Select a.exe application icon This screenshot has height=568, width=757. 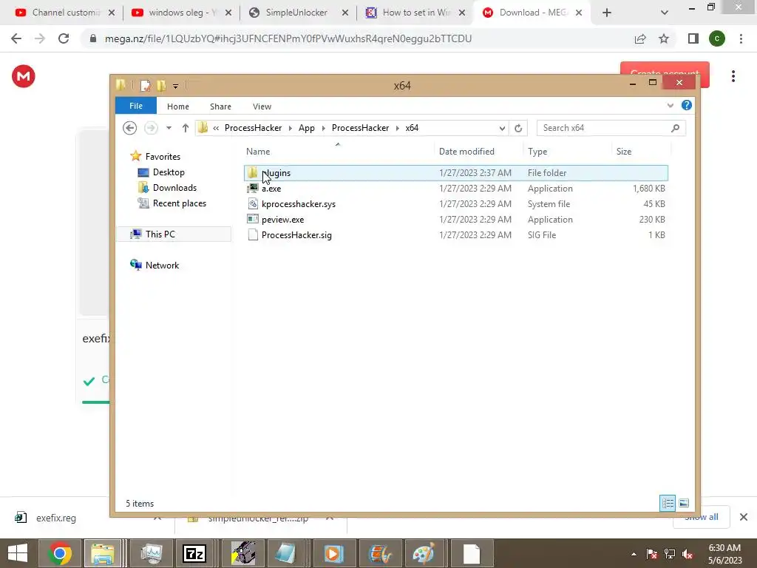tap(253, 189)
